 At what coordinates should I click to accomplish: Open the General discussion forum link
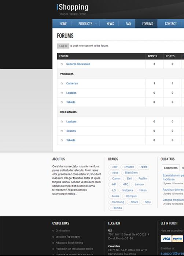coord(78,64)
